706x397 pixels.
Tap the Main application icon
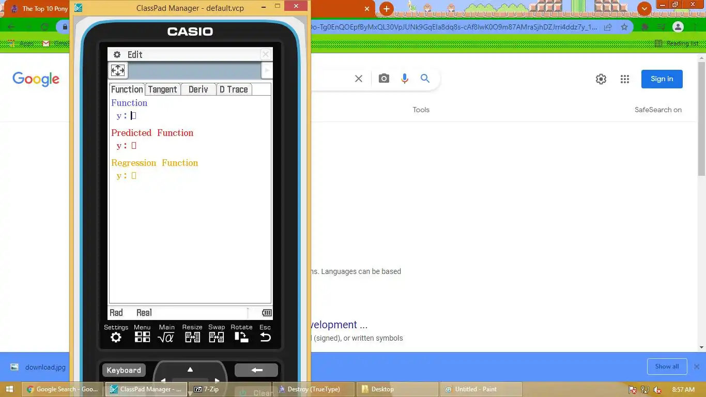pyautogui.click(x=166, y=333)
